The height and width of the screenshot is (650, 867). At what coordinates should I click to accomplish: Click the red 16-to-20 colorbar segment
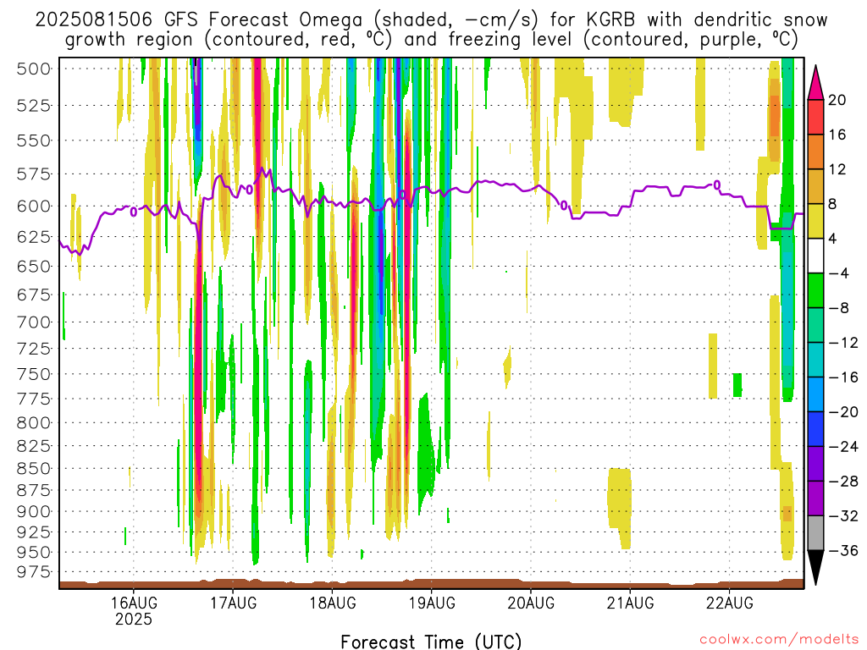click(815, 117)
